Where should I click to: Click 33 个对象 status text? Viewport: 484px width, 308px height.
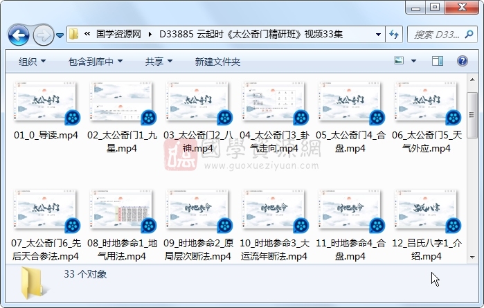[85, 274]
